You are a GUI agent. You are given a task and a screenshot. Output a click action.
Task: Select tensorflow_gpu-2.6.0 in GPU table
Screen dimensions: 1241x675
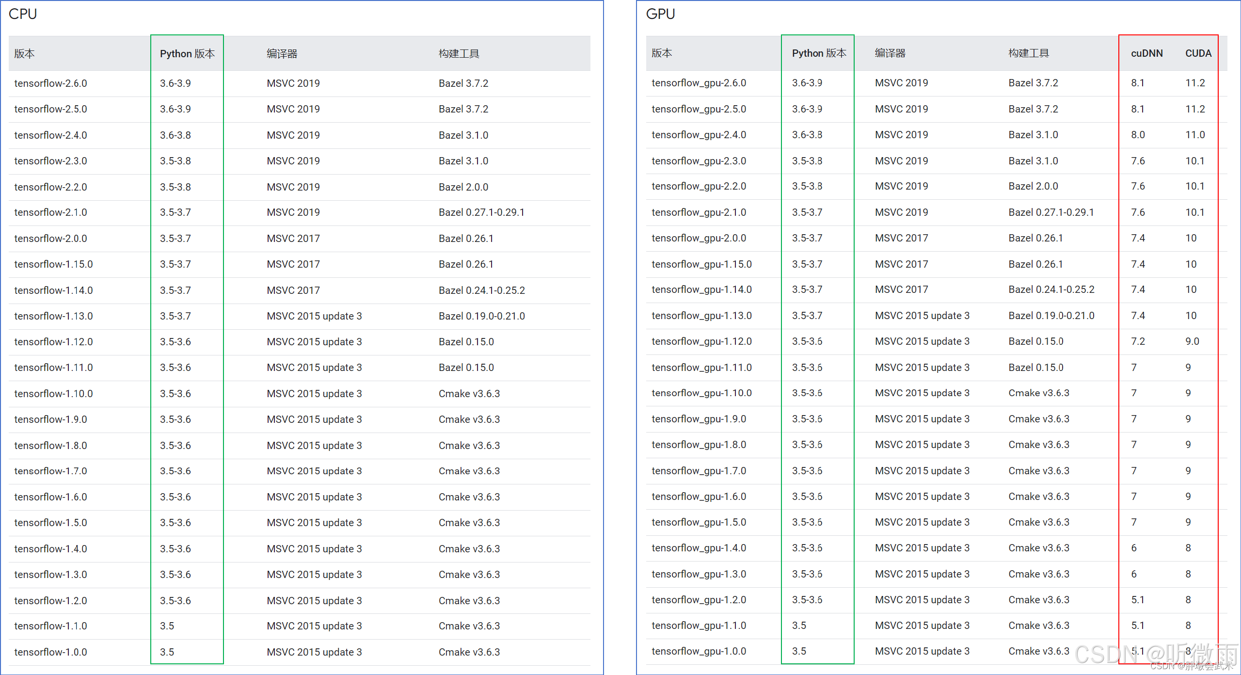tap(699, 83)
